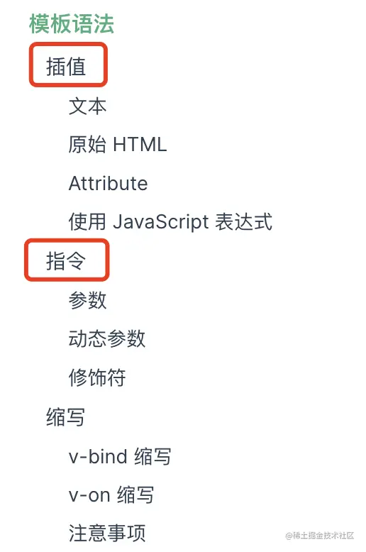Click the word JavaScript in expression link
366x552 pixels.
coord(161,222)
